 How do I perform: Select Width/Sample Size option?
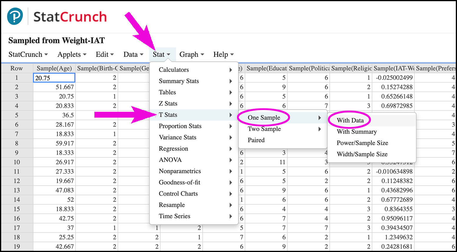[x=372, y=154]
